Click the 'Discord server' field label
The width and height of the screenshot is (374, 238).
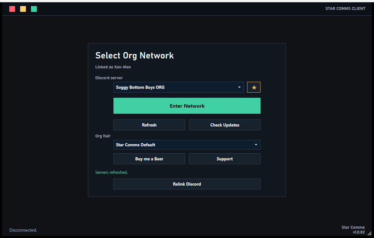point(109,78)
